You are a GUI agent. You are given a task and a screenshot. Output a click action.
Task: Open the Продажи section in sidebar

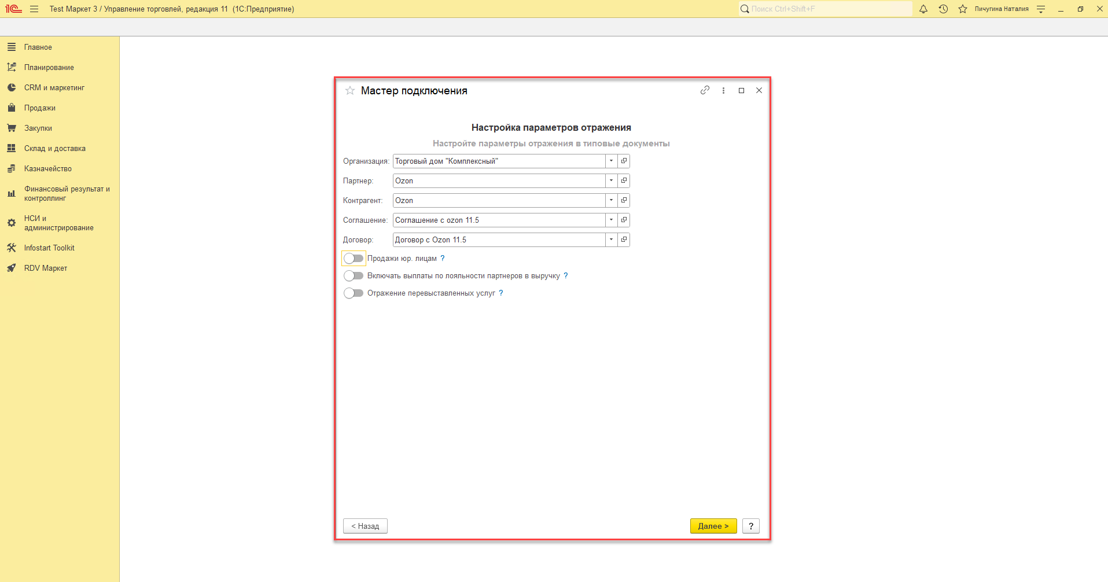tap(40, 108)
